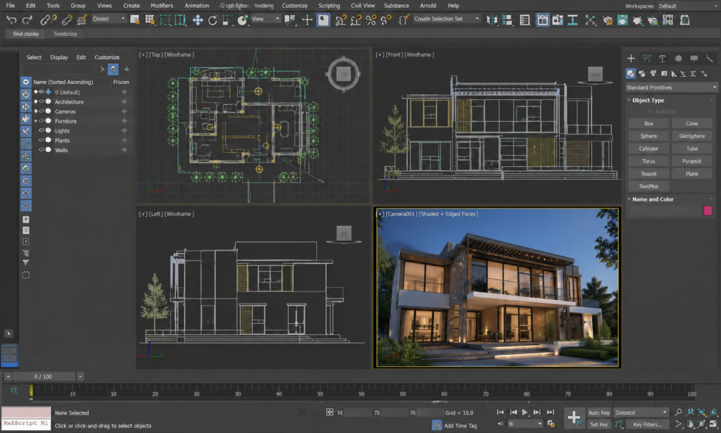Click the Play Animation button
This screenshot has height=433, width=721.
pyautogui.click(x=525, y=413)
